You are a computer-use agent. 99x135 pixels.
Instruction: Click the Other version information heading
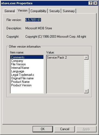[x=25, y=47]
